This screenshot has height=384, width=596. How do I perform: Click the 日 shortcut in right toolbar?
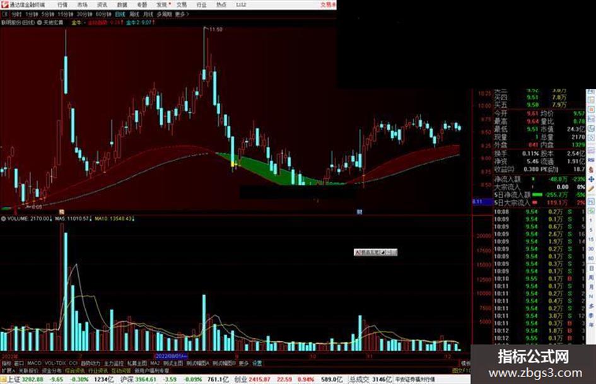[591, 268]
